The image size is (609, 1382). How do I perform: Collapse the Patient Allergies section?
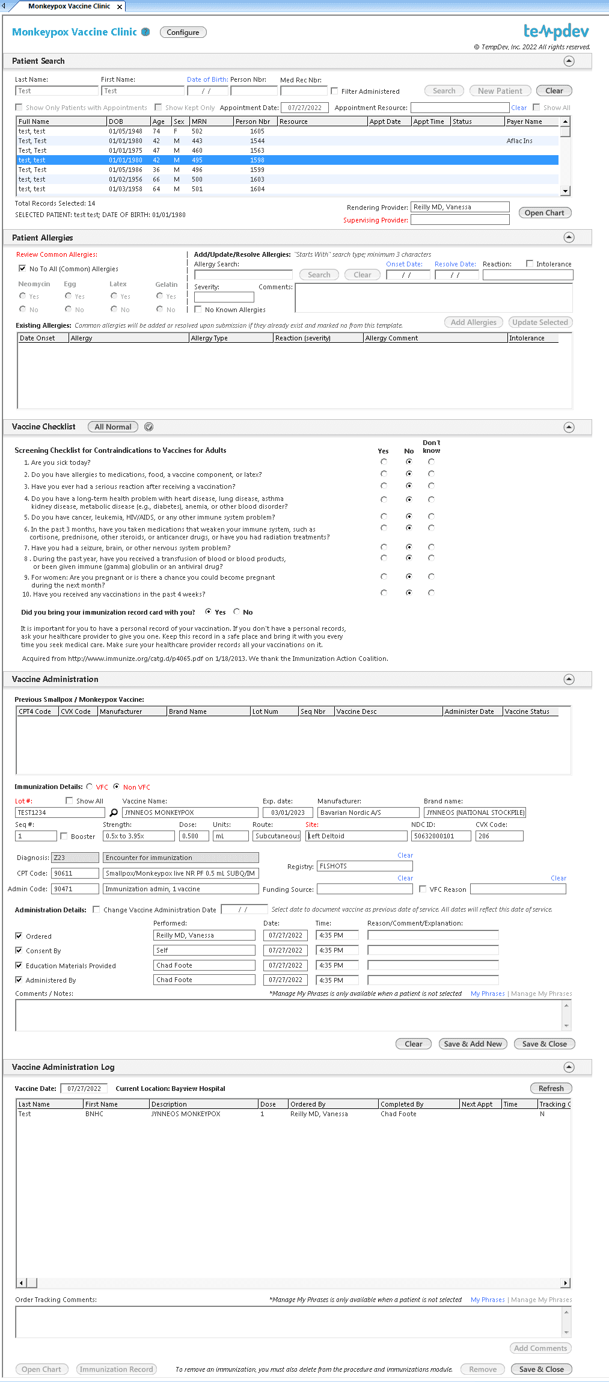click(569, 238)
